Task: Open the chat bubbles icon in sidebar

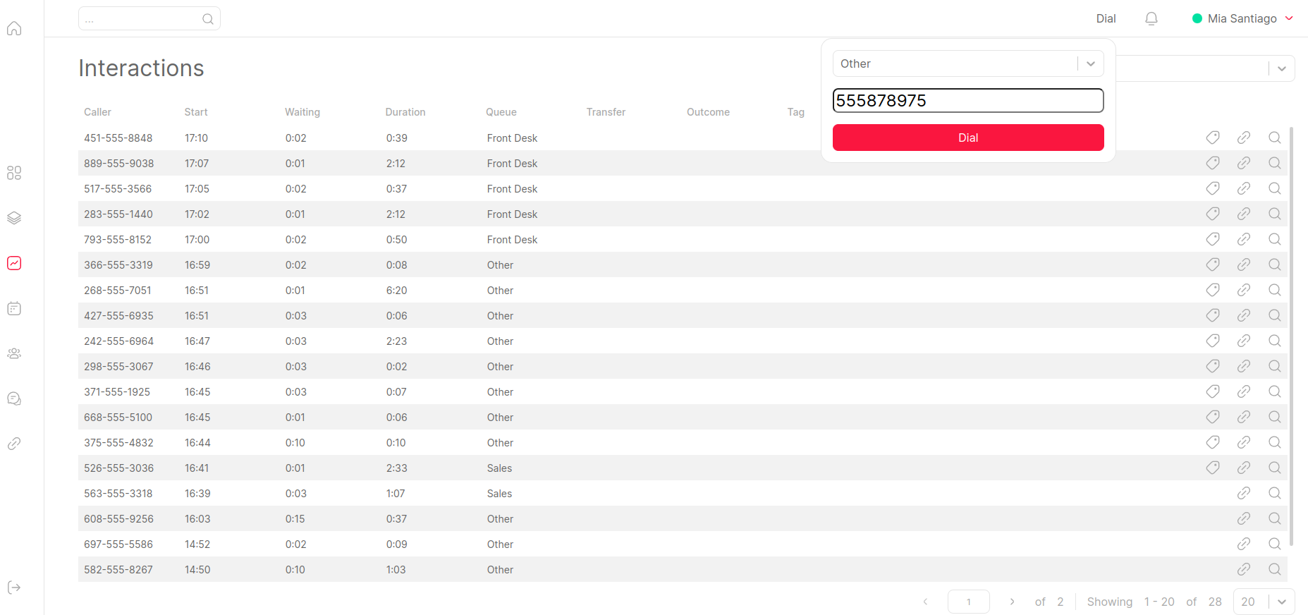Action: [x=14, y=398]
